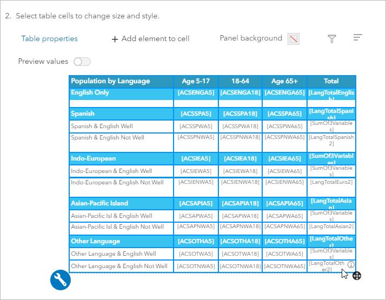Select the [ACSAPIA65] cell

284,203
